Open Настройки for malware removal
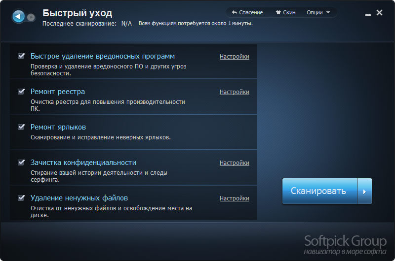The width and height of the screenshot is (395, 261). pyautogui.click(x=234, y=57)
